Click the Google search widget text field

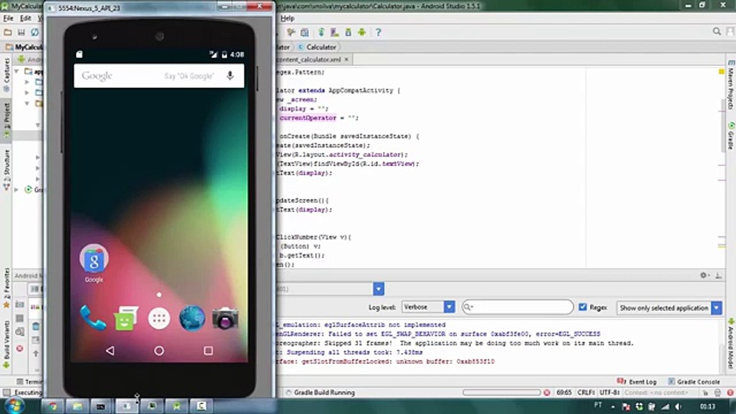pyautogui.click(x=159, y=76)
